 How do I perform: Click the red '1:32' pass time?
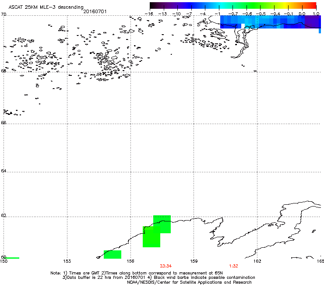click(x=233, y=266)
